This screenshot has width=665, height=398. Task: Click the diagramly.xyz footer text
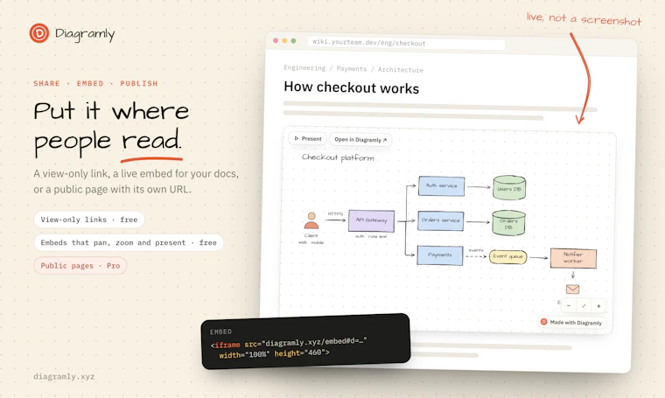[x=64, y=376]
